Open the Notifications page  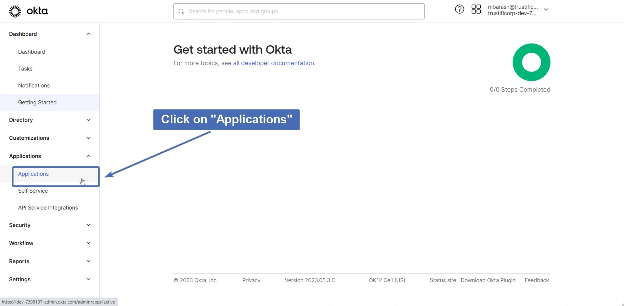click(x=34, y=86)
